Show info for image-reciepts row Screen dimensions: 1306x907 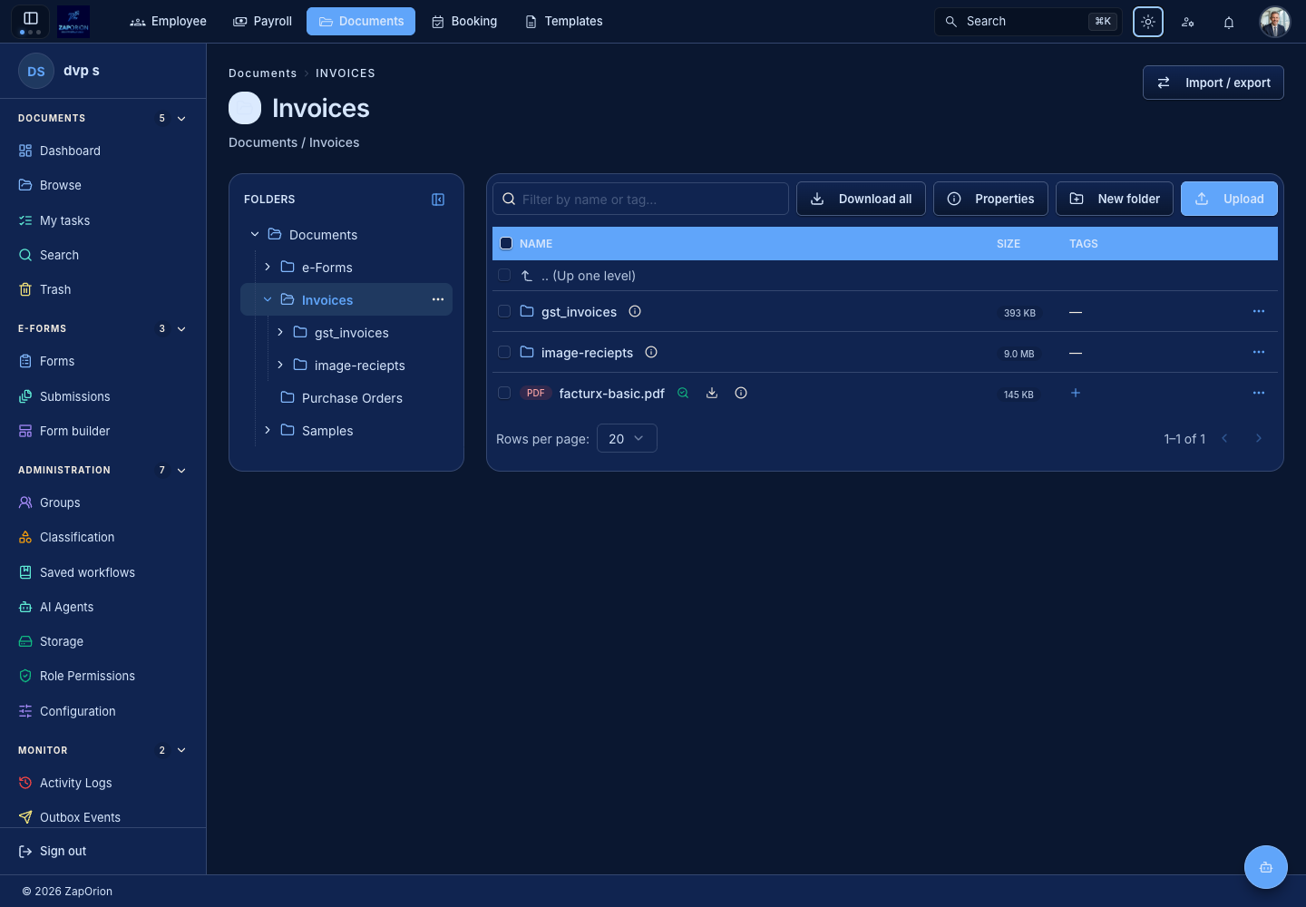pos(651,352)
